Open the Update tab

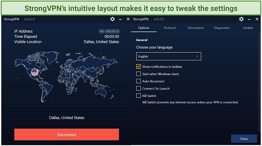coord(248,28)
